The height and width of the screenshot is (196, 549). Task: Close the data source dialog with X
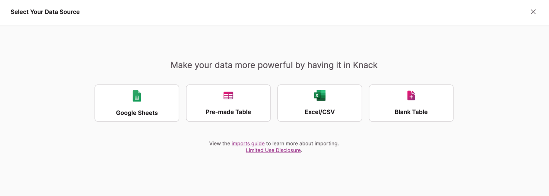[x=533, y=12]
